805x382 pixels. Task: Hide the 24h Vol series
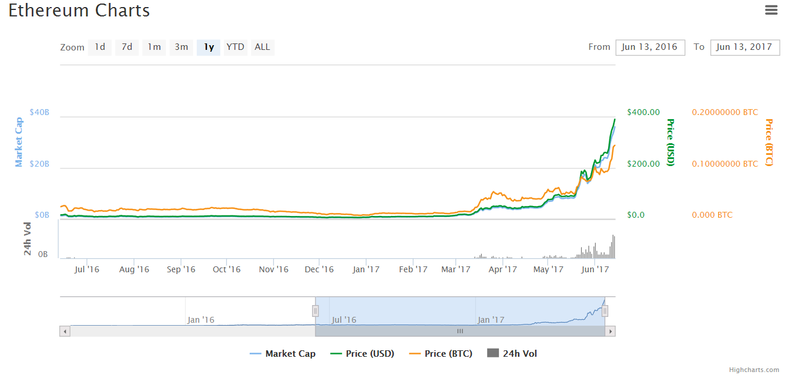click(x=512, y=353)
